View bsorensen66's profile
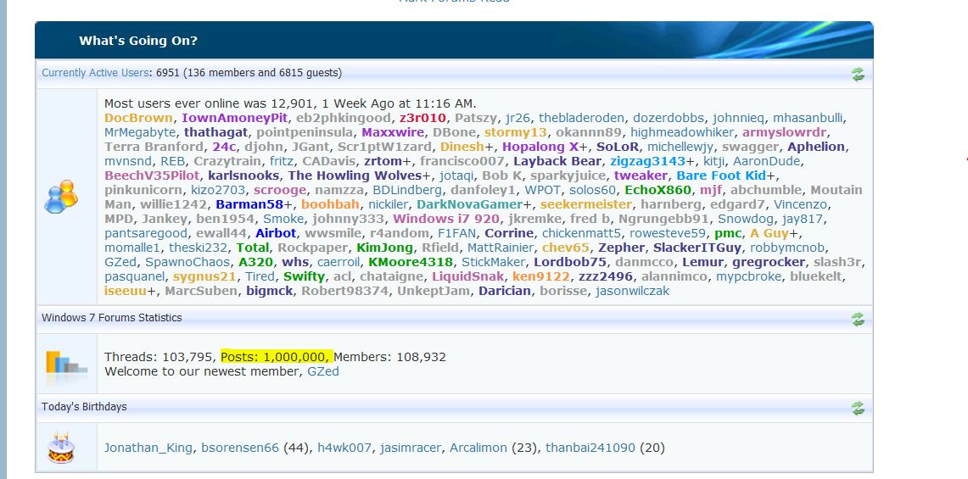This screenshot has height=479, width=968. pos(240,448)
